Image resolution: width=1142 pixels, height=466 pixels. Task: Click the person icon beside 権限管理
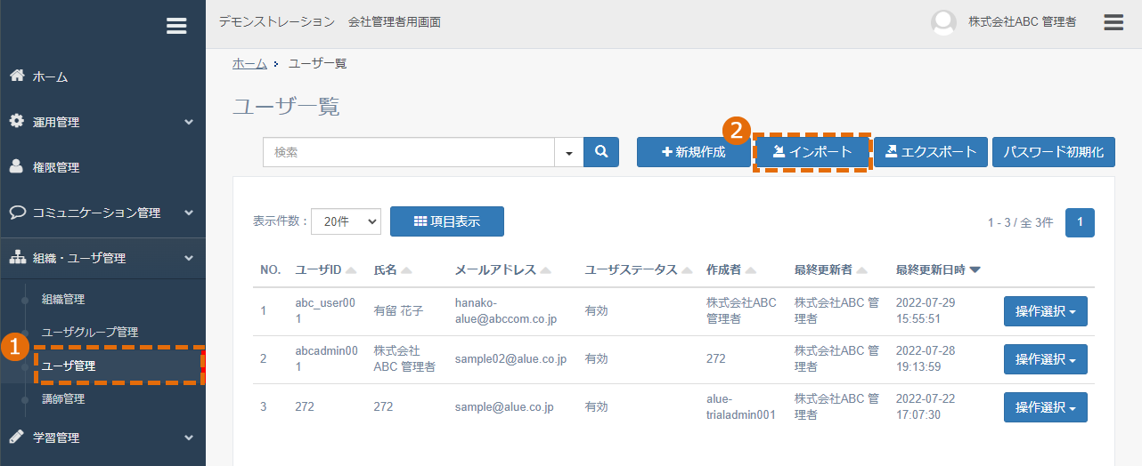point(17,166)
